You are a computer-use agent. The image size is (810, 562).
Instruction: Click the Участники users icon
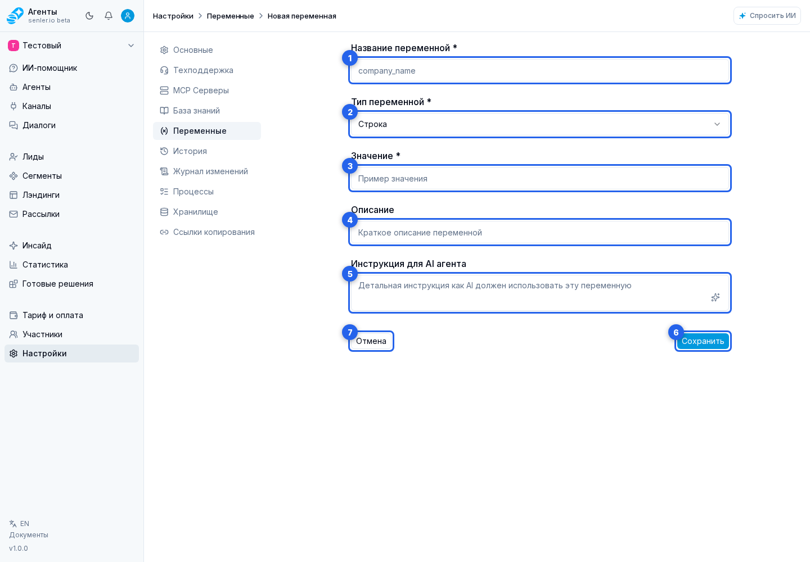[x=13, y=334]
